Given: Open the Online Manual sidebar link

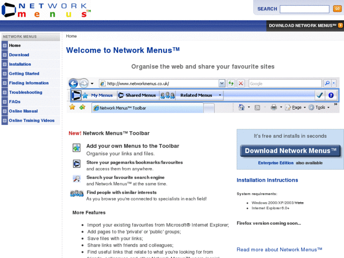Looking at the screenshot, I should tap(23, 111).
